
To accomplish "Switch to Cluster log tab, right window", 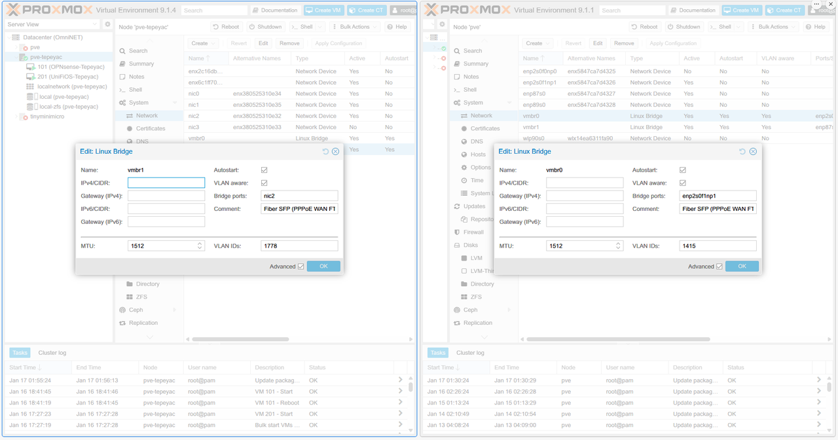I will coord(470,353).
